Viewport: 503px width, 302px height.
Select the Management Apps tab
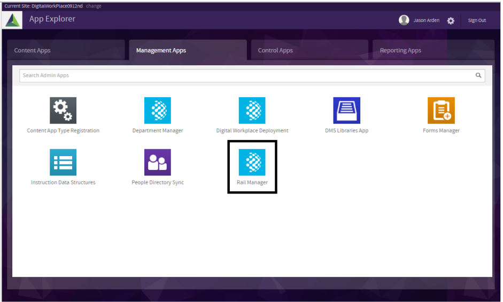[161, 51]
